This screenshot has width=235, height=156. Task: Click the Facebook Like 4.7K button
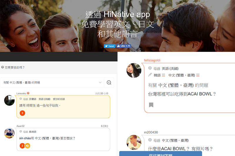124,46
